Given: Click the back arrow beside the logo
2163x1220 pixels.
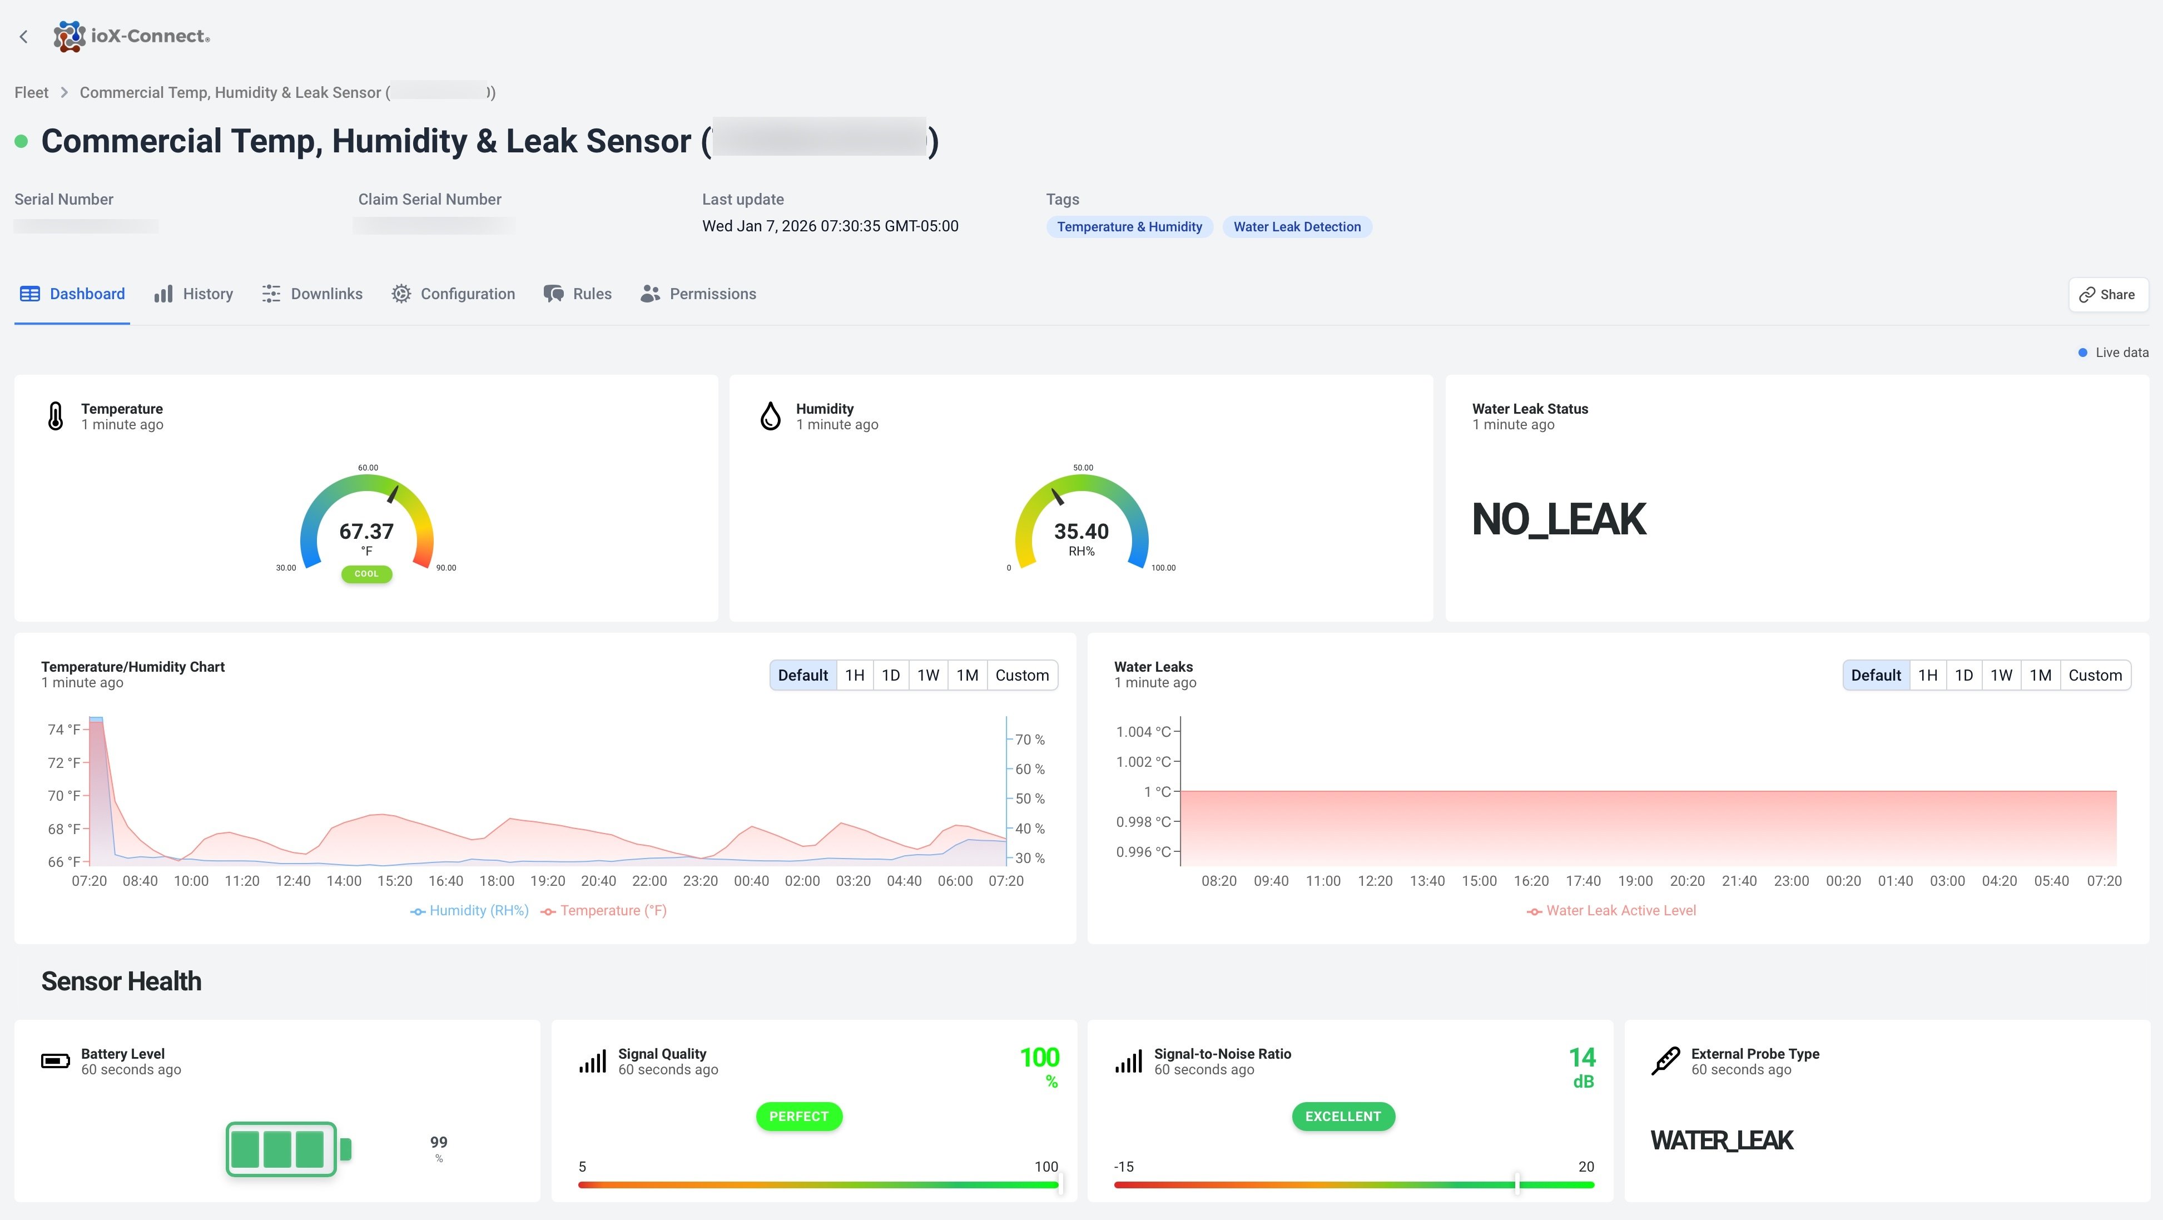Looking at the screenshot, I should point(23,36).
